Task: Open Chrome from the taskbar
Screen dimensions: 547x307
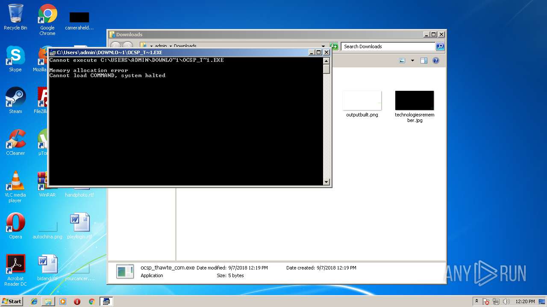Action: click(91, 301)
